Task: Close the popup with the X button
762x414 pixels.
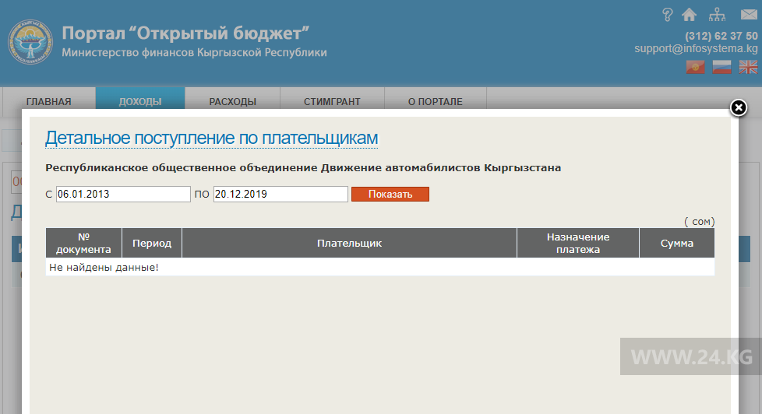Action: click(738, 108)
